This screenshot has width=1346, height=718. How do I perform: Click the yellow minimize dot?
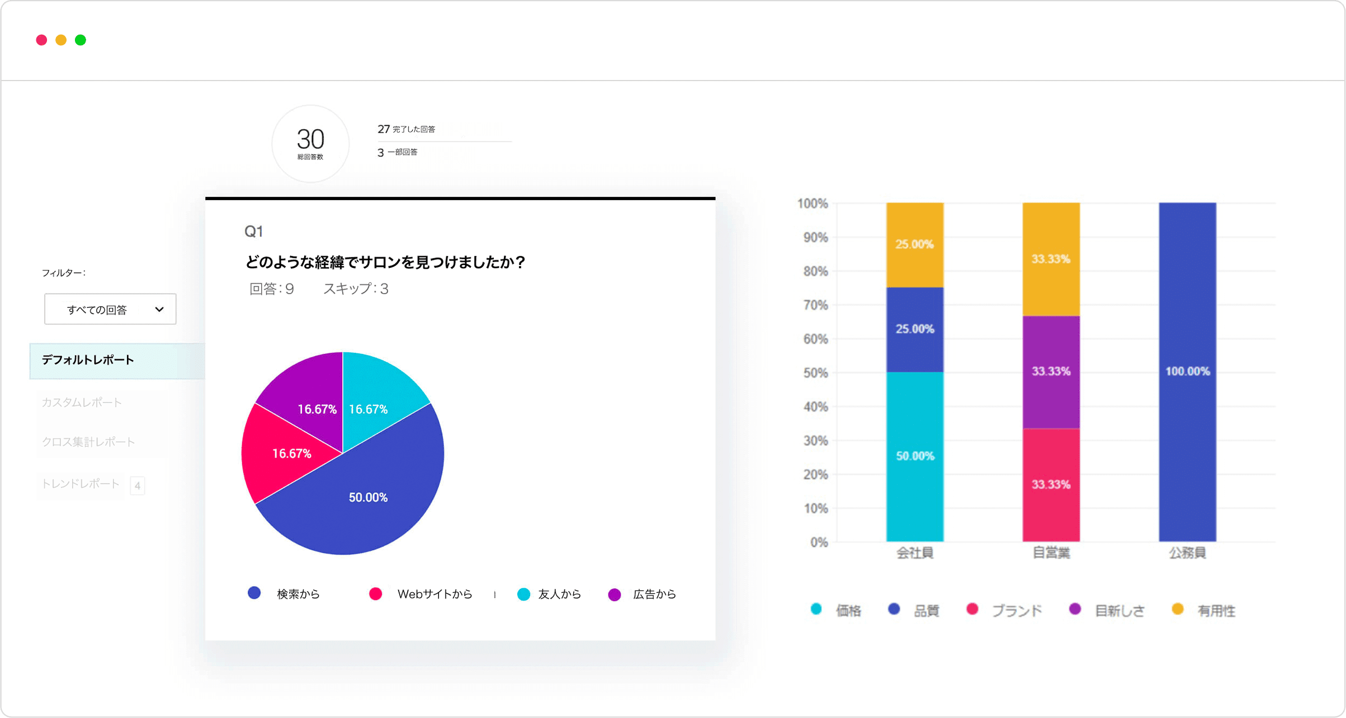[x=61, y=40]
